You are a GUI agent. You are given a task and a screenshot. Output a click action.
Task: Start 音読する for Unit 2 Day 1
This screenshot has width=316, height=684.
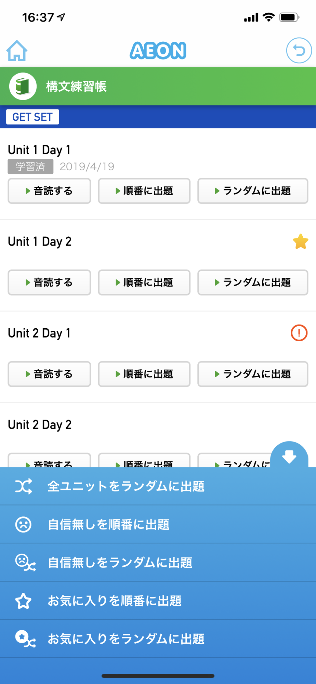[49, 374]
